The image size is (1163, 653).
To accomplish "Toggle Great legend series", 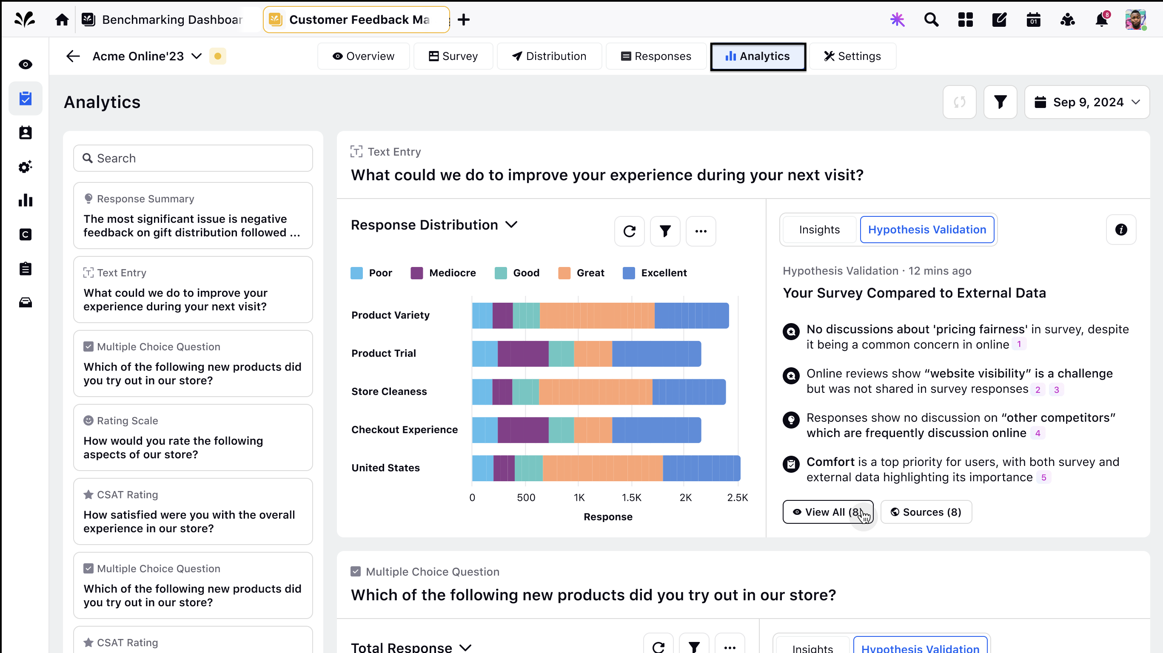I will click(581, 273).
